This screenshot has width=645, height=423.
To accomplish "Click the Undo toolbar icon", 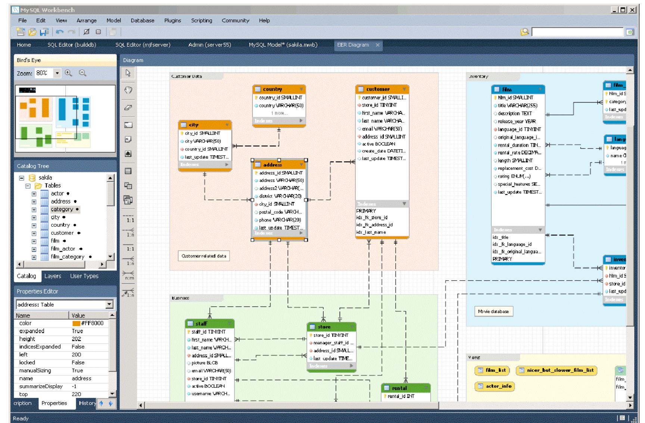I will [x=59, y=32].
